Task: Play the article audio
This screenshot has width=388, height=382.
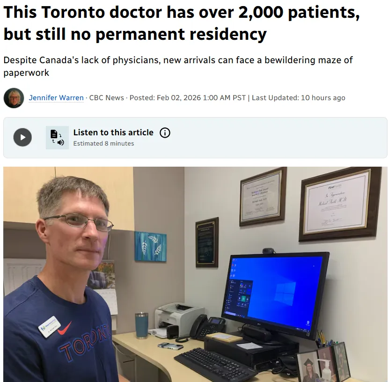Action: pos(22,137)
